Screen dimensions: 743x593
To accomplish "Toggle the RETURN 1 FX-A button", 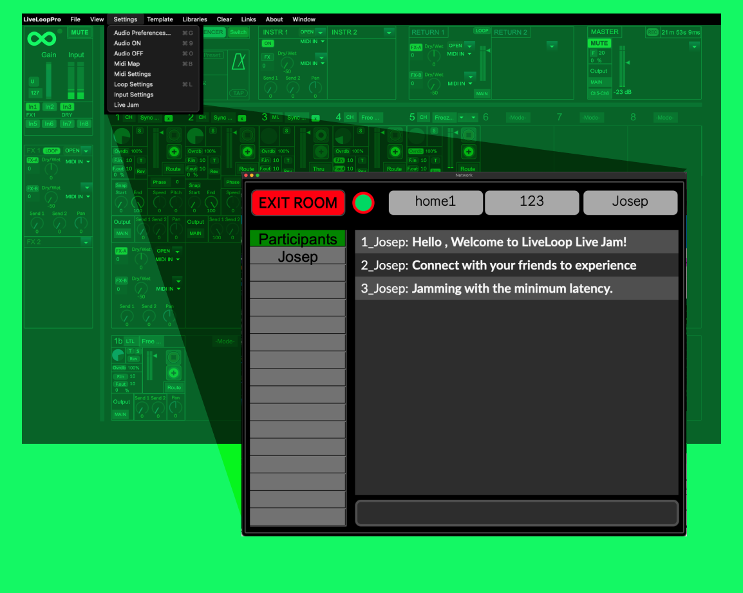I will click(415, 48).
